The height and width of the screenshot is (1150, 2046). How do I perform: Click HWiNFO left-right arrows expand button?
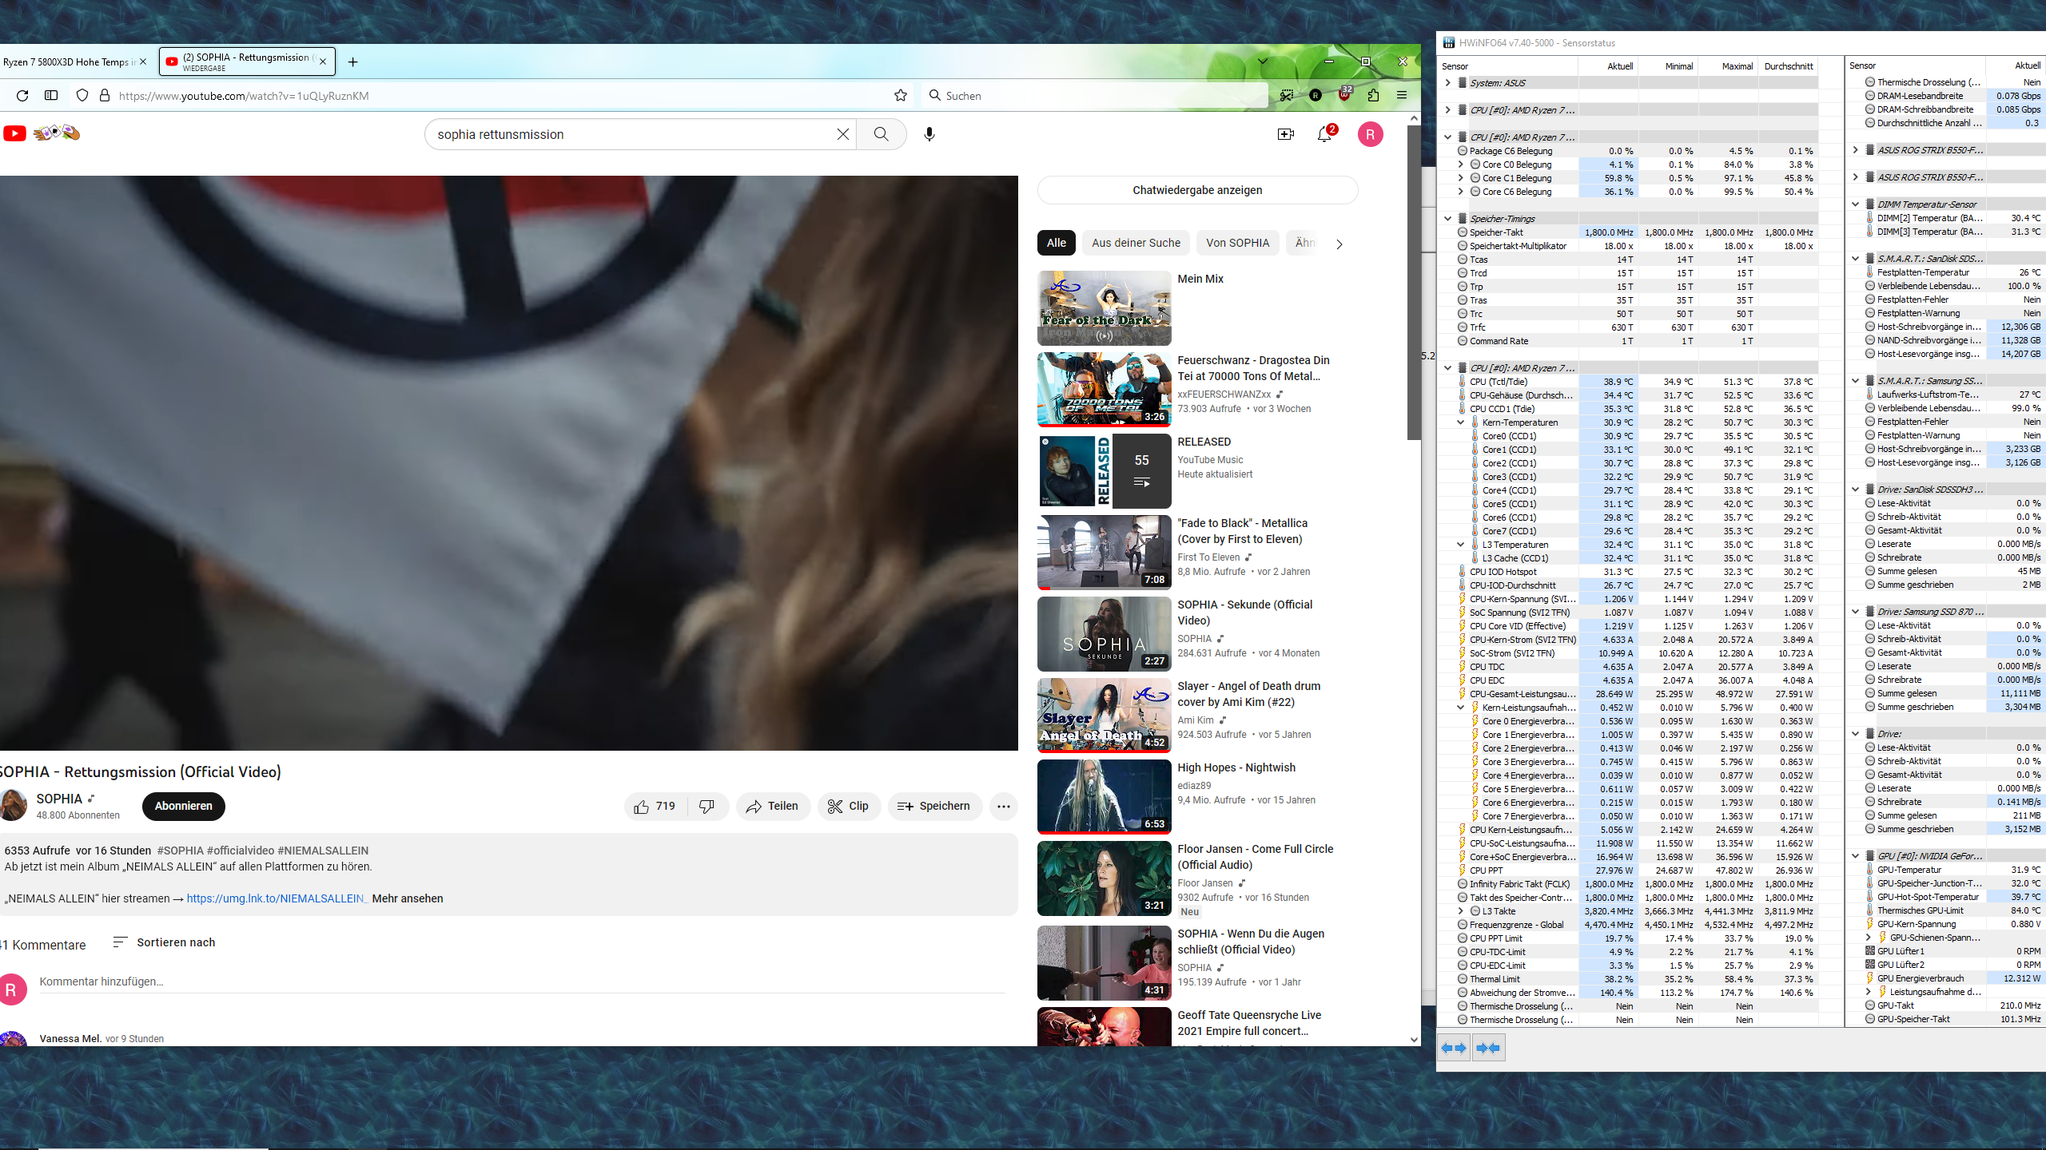pyautogui.click(x=1454, y=1048)
